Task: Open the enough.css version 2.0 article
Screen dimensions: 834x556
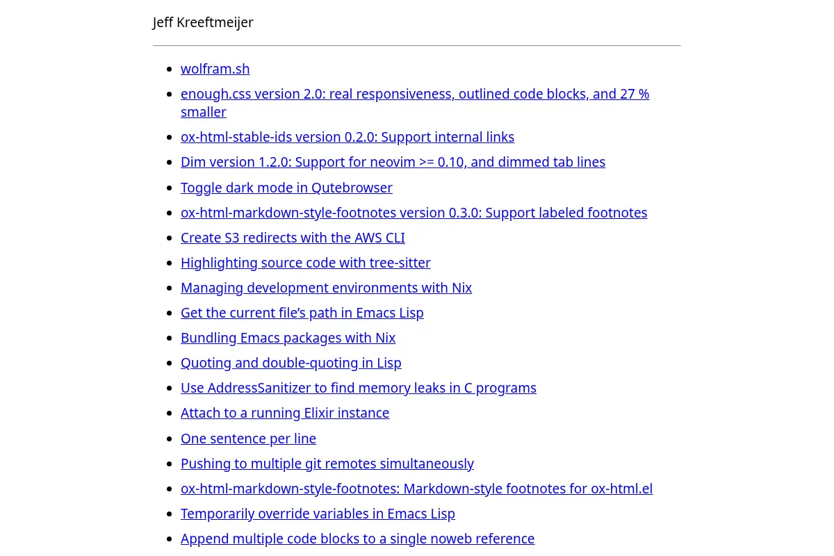Action: [415, 102]
